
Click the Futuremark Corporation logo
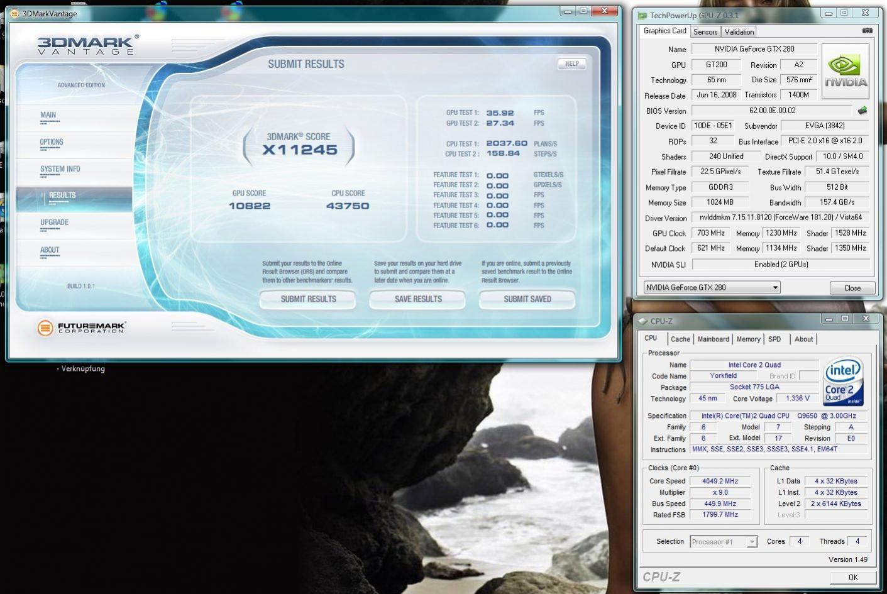click(x=81, y=327)
